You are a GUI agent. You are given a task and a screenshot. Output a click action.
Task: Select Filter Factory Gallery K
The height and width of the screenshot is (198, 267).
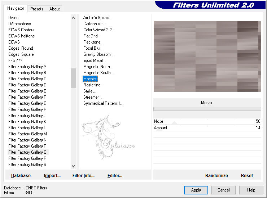(27, 122)
